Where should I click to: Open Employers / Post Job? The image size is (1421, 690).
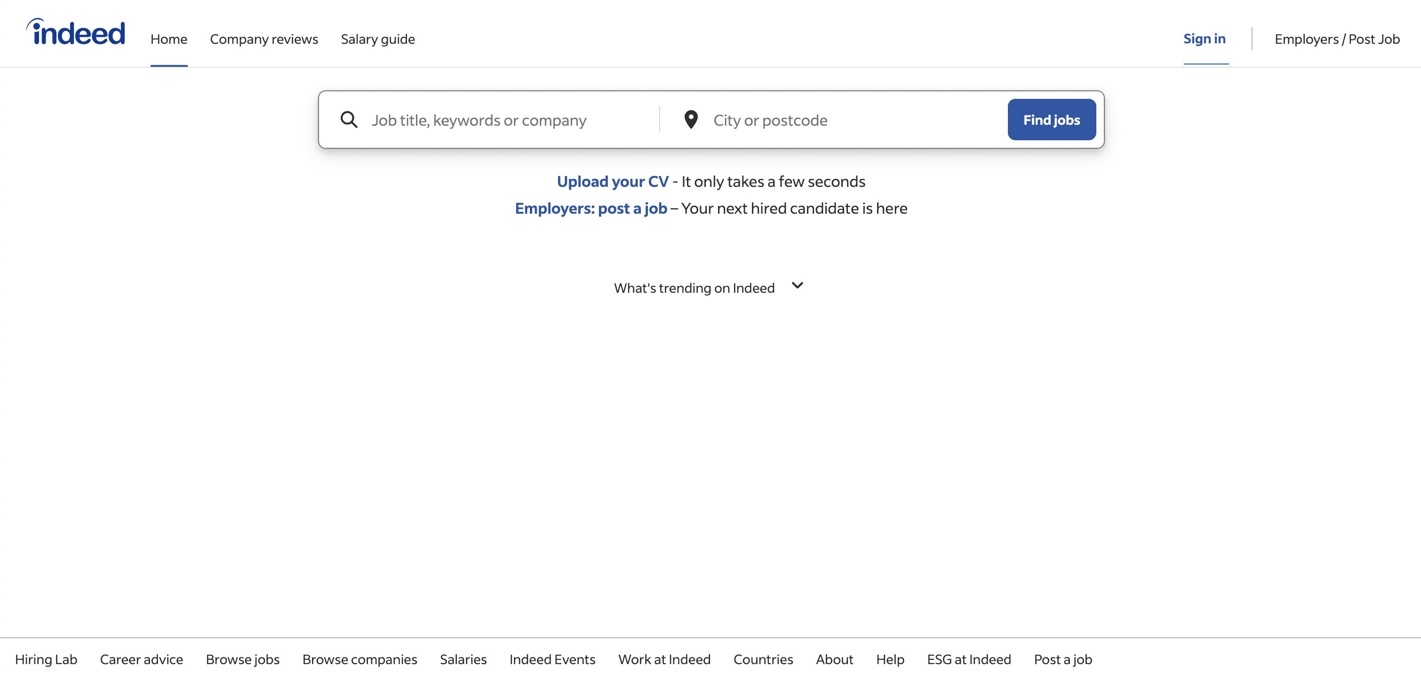click(1337, 39)
